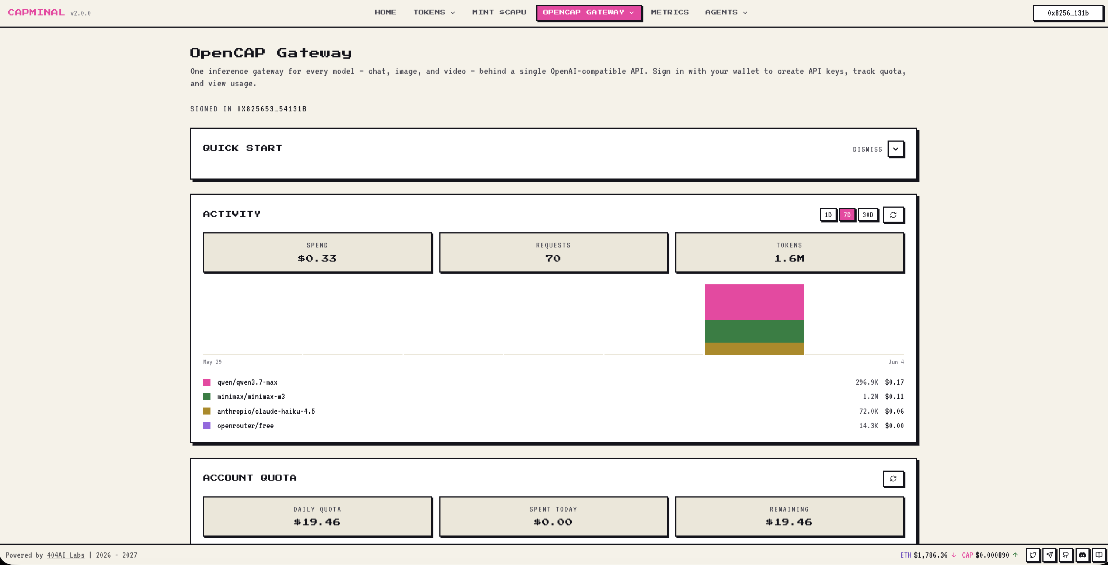Click the 72.0K token count
This screenshot has height=565, width=1108.
tap(868, 411)
